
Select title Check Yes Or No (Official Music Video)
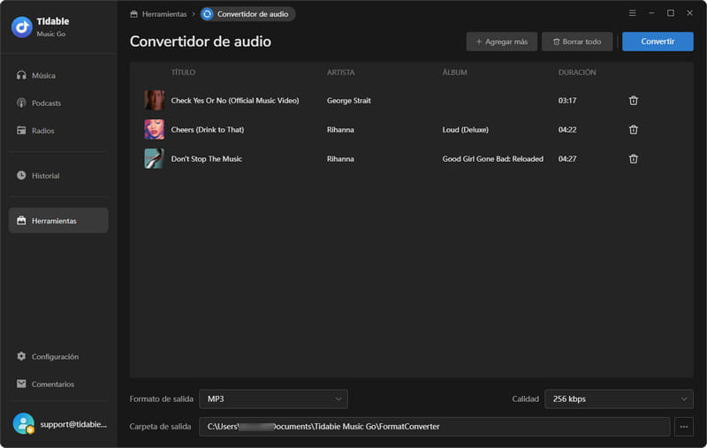click(x=235, y=100)
